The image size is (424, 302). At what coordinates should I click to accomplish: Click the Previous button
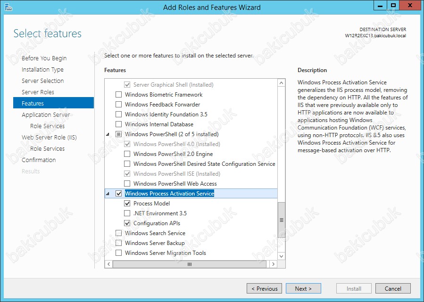264,288
